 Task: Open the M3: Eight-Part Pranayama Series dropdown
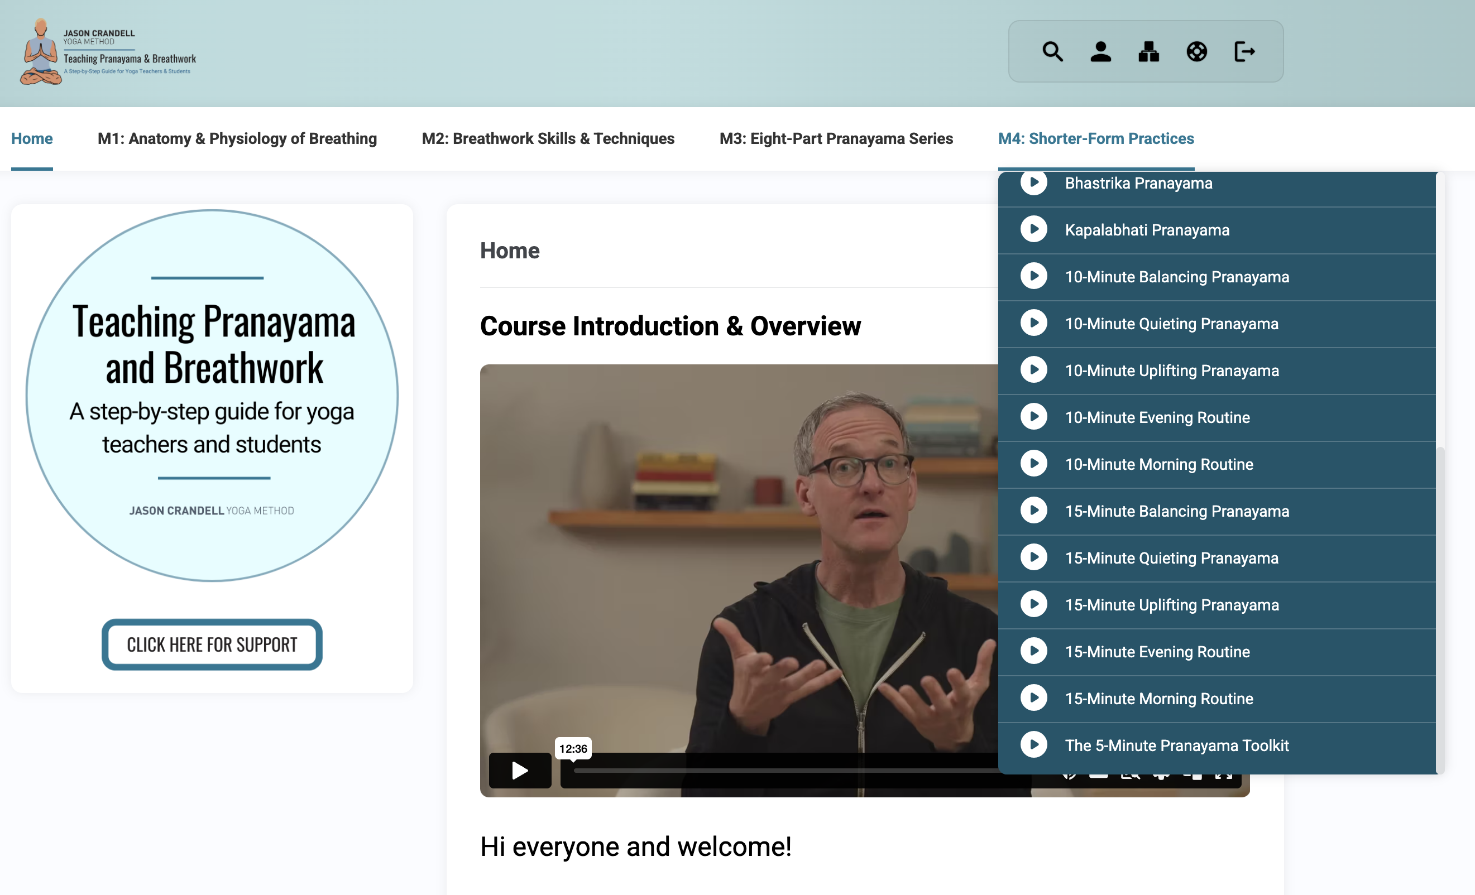(x=836, y=138)
